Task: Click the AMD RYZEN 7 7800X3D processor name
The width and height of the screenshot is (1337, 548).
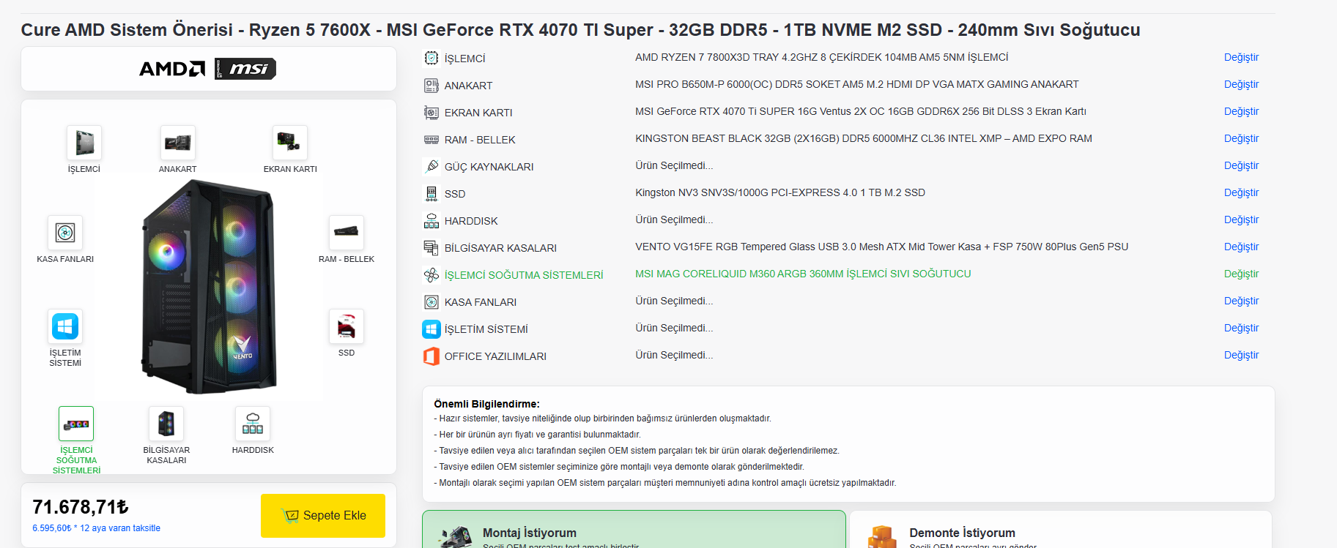Action: [821, 57]
